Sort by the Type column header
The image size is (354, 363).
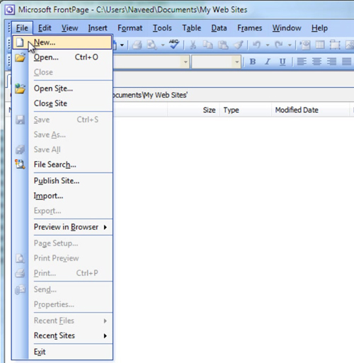click(245, 110)
